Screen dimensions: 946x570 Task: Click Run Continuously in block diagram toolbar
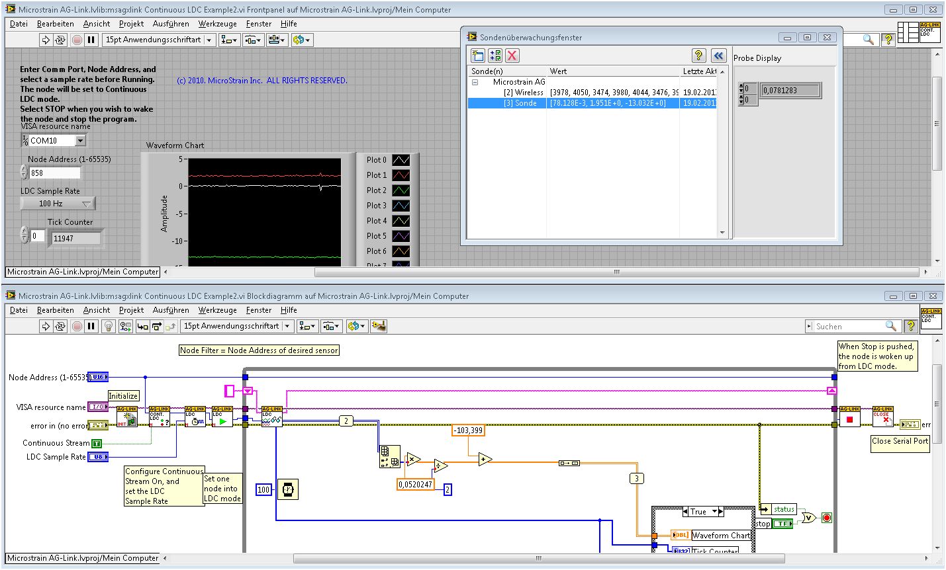tap(60, 326)
